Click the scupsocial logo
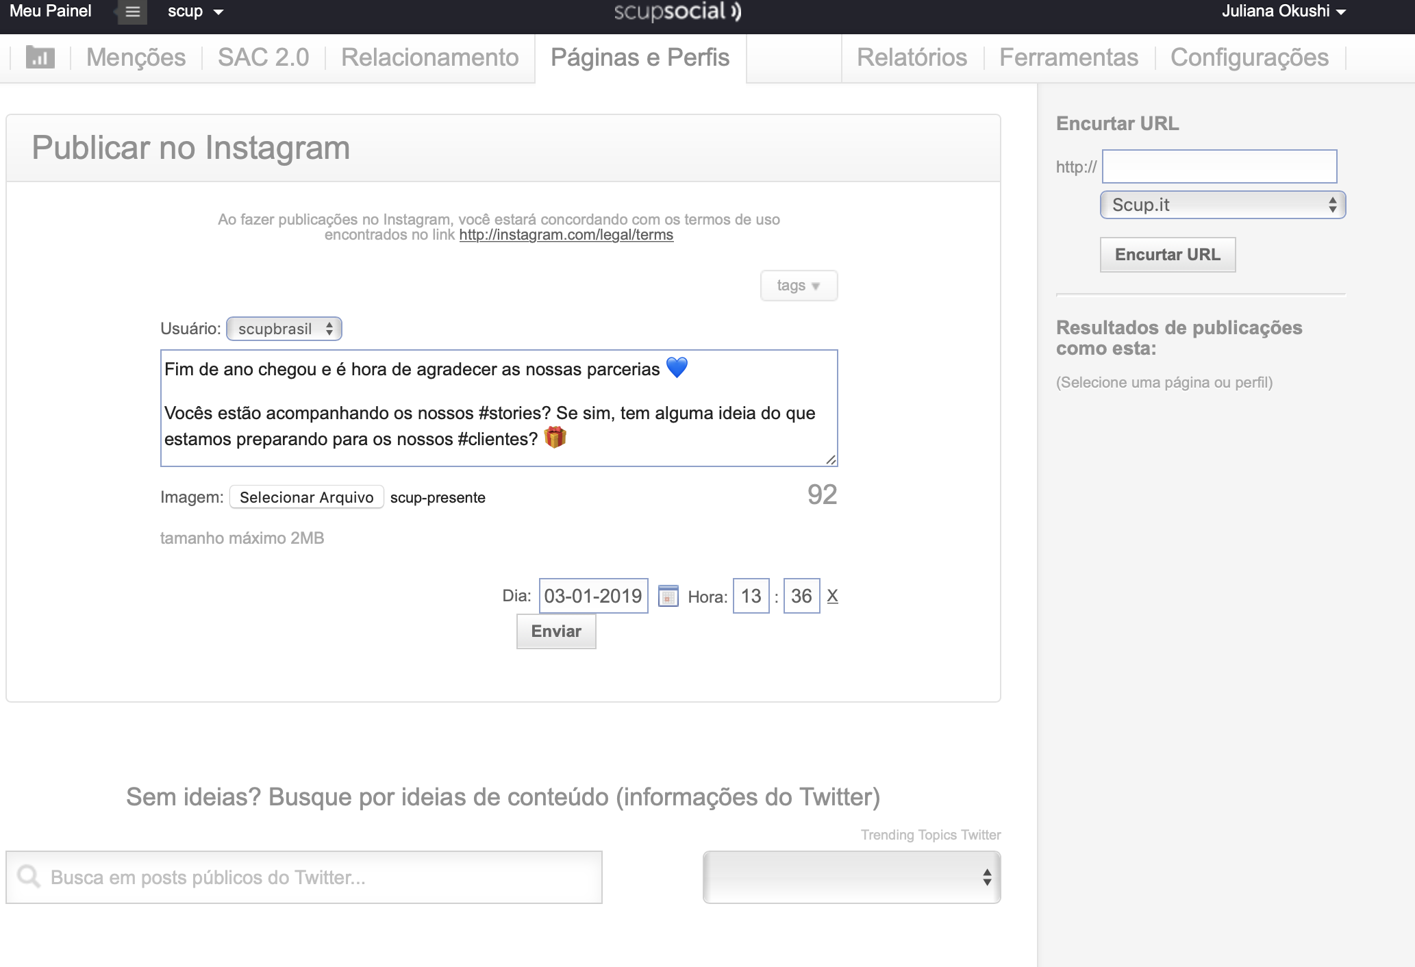 tap(677, 12)
